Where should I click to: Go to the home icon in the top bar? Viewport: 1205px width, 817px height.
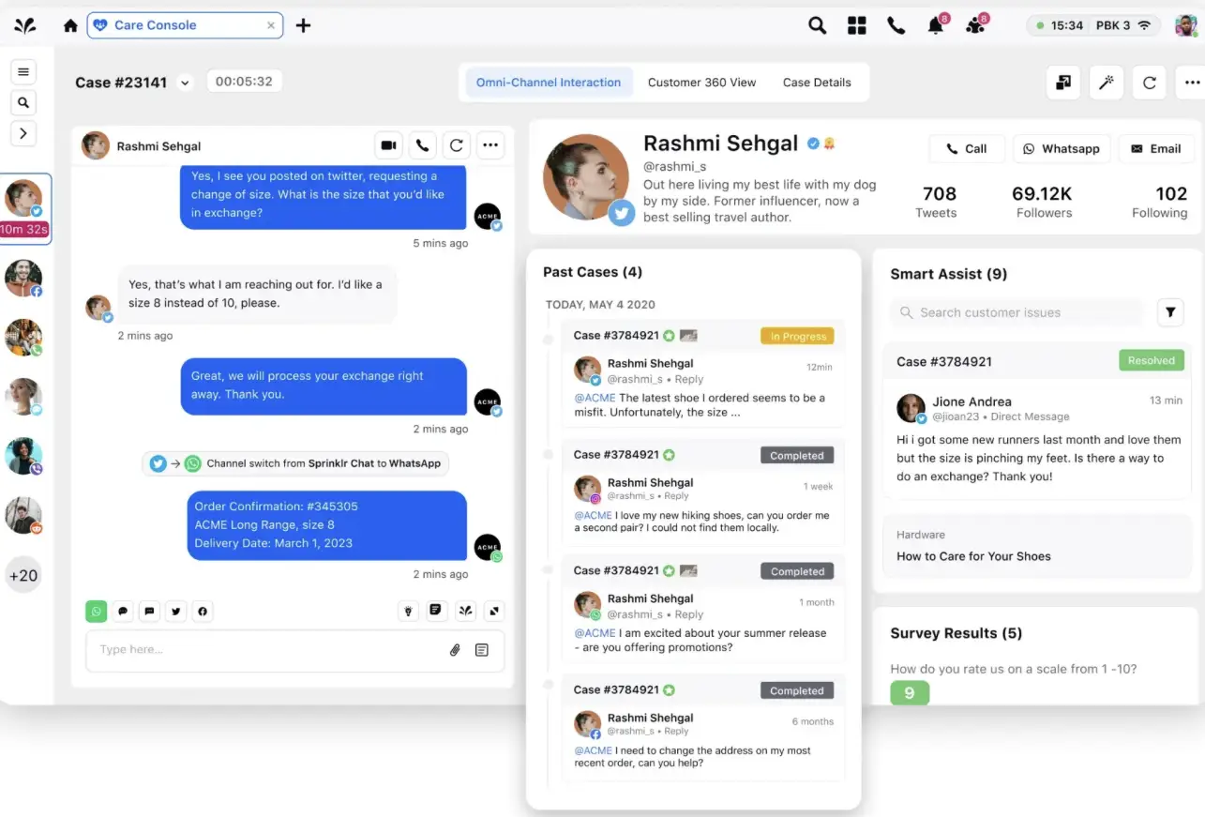tap(70, 25)
